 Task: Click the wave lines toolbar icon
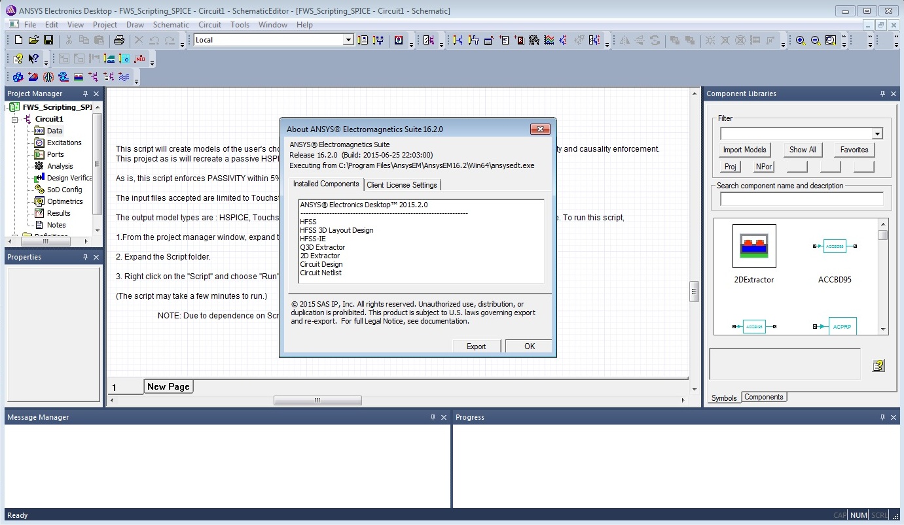point(124,76)
